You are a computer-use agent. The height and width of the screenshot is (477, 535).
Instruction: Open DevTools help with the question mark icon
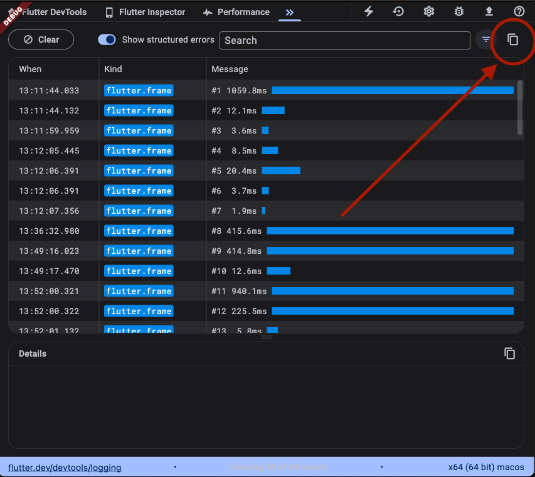coord(519,11)
